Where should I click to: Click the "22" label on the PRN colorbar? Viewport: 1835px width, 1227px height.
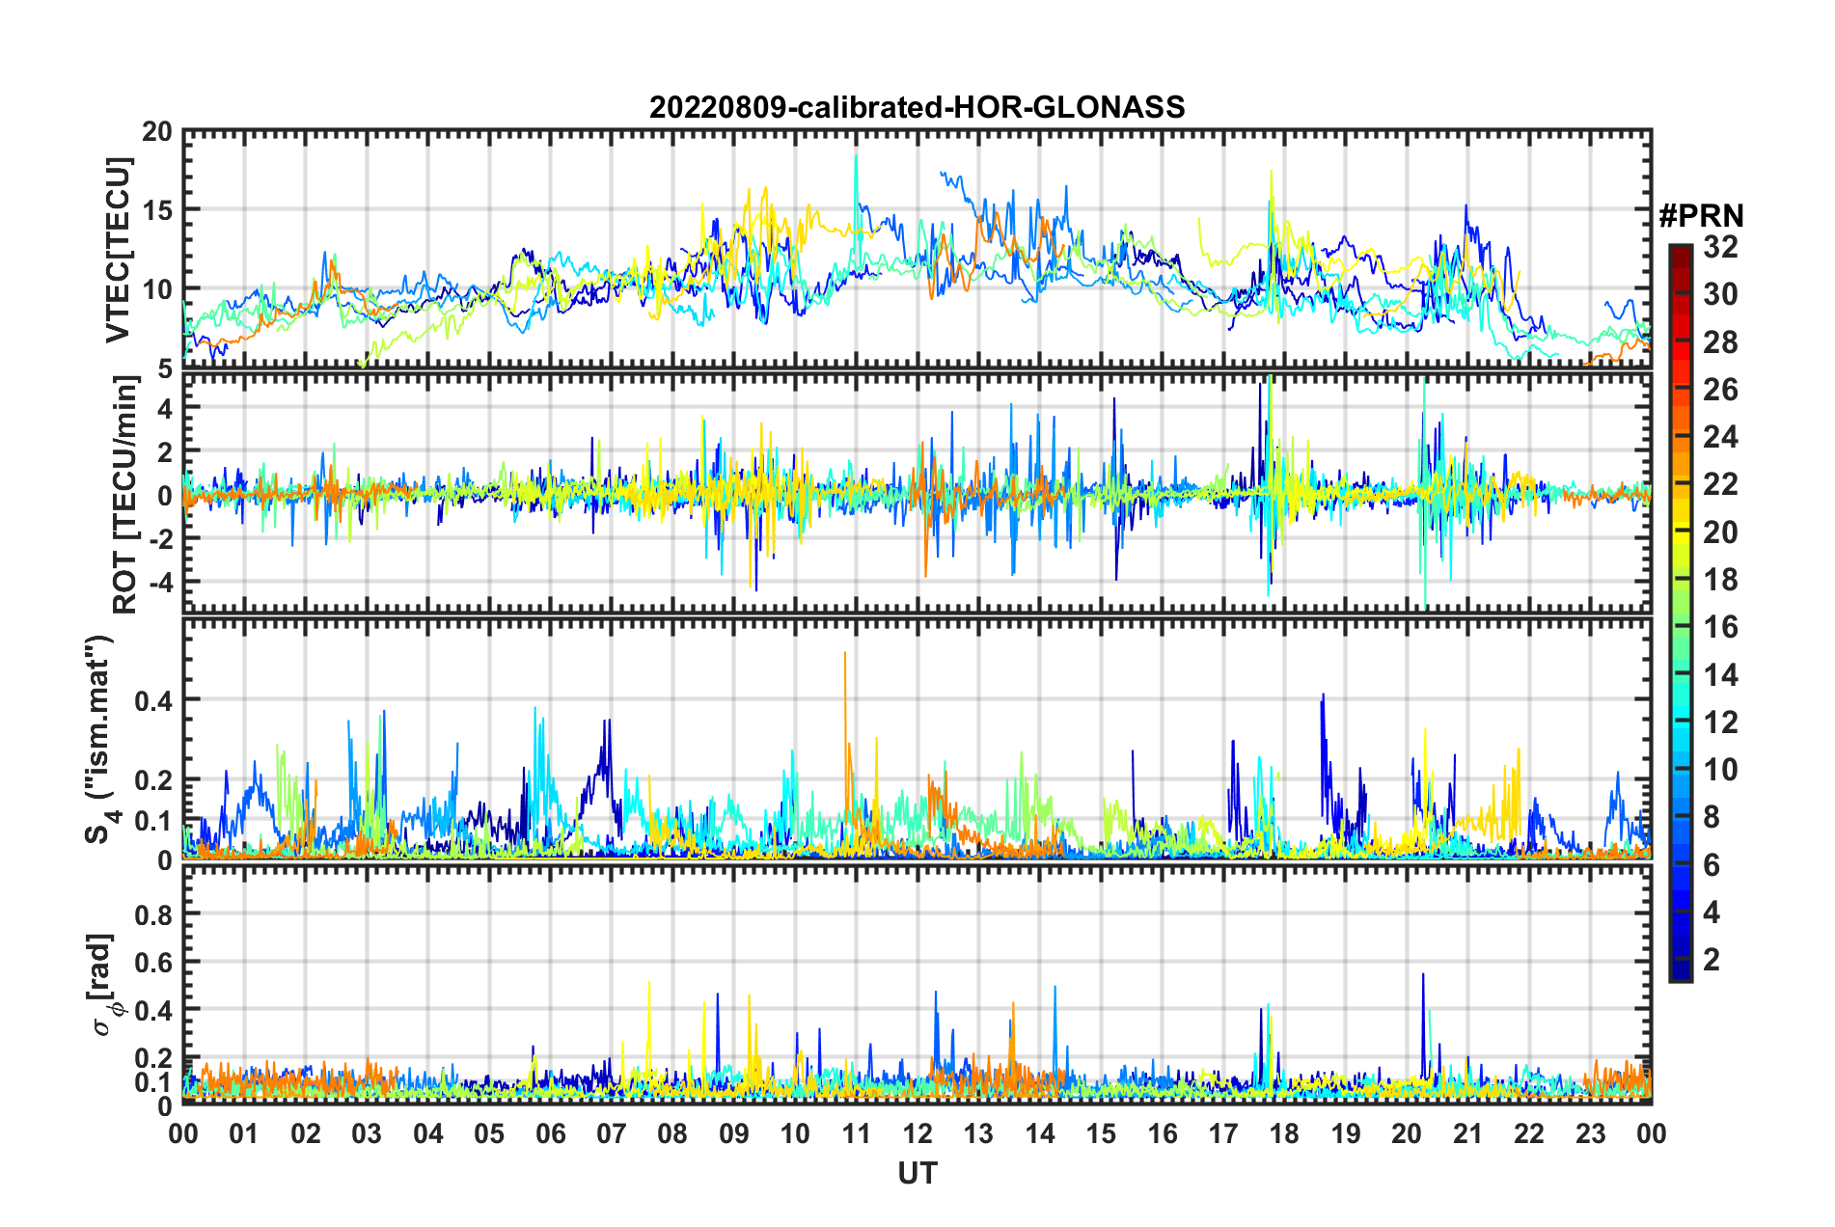click(1721, 484)
